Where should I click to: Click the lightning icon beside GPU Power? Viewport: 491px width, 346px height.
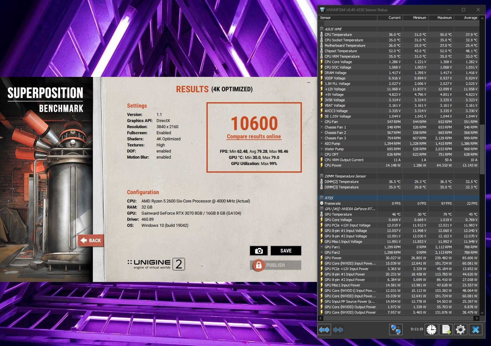(322, 258)
